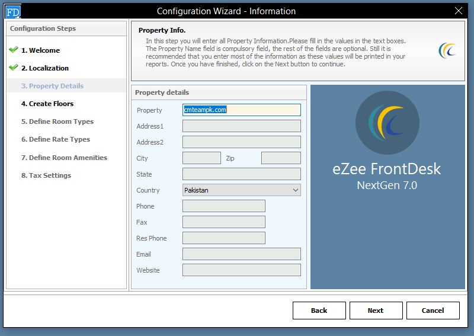Go to step 4. Create Floors
Screen dimensions: 474x336
pyautogui.click(x=47, y=104)
